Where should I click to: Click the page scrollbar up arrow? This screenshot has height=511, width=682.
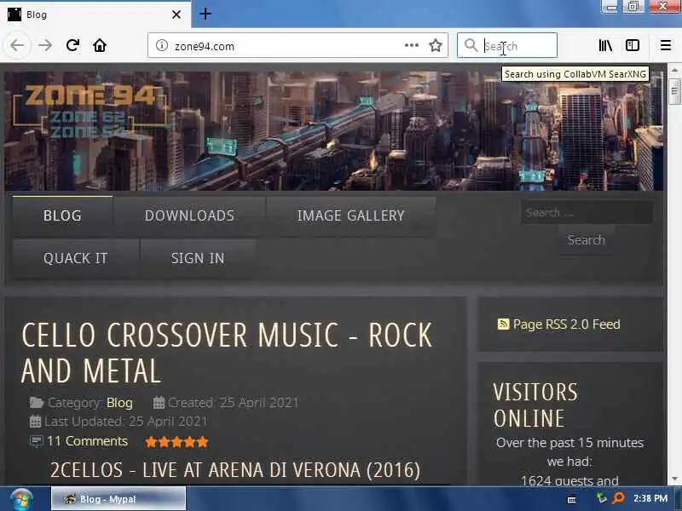(x=674, y=70)
